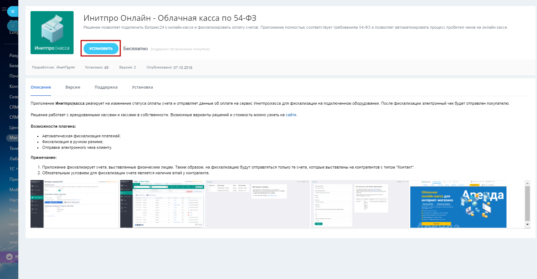Click 'Автоматическая фискализация платежей' bullet
The height and width of the screenshot is (279, 537).
click(81, 136)
